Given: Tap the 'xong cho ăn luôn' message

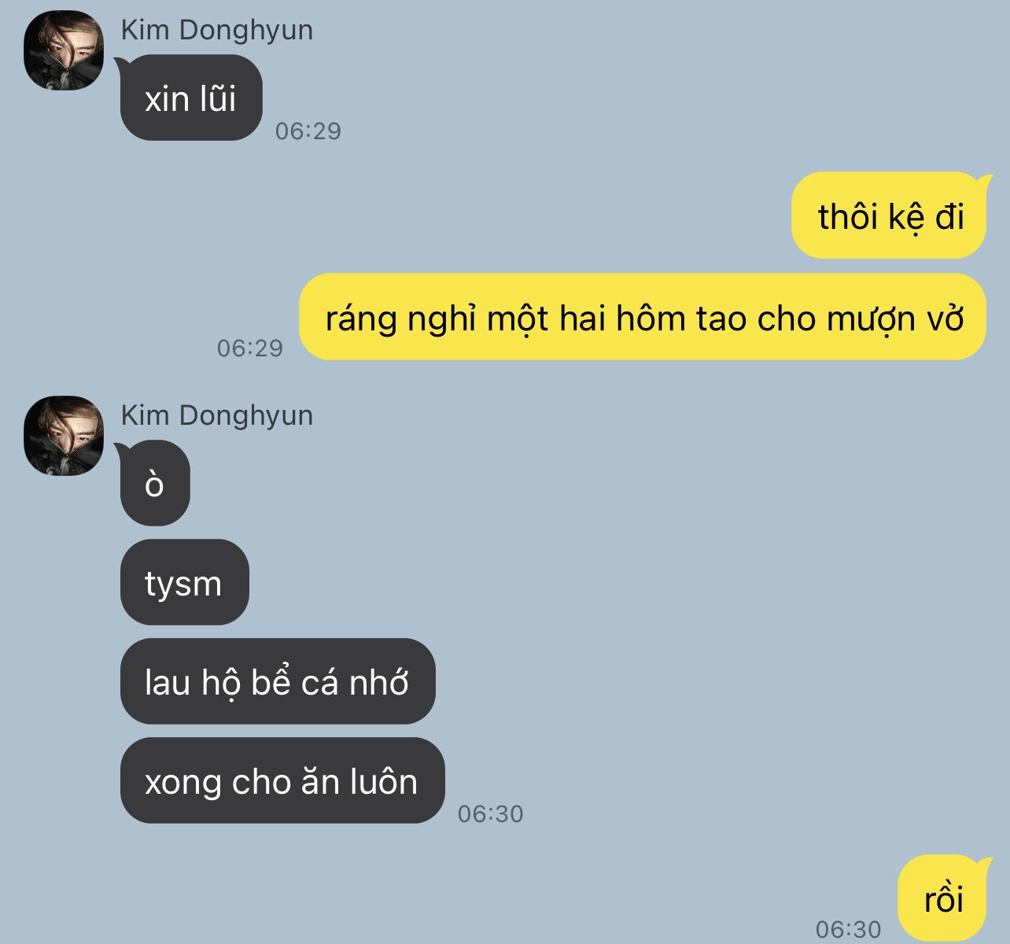Looking at the screenshot, I should pyautogui.click(x=282, y=780).
